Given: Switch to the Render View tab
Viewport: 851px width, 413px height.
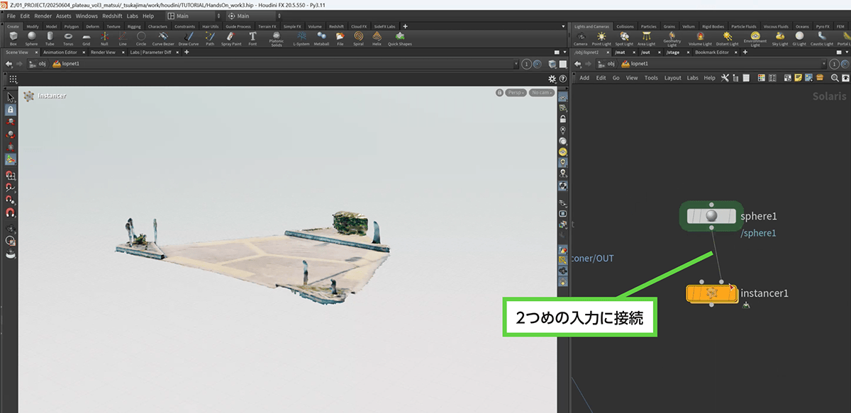Looking at the screenshot, I should coord(103,52).
